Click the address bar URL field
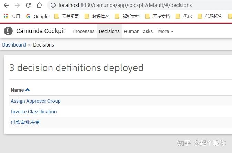Image resolution: width=232 pixels, height=153 pixels. click(x=138, y=5)
